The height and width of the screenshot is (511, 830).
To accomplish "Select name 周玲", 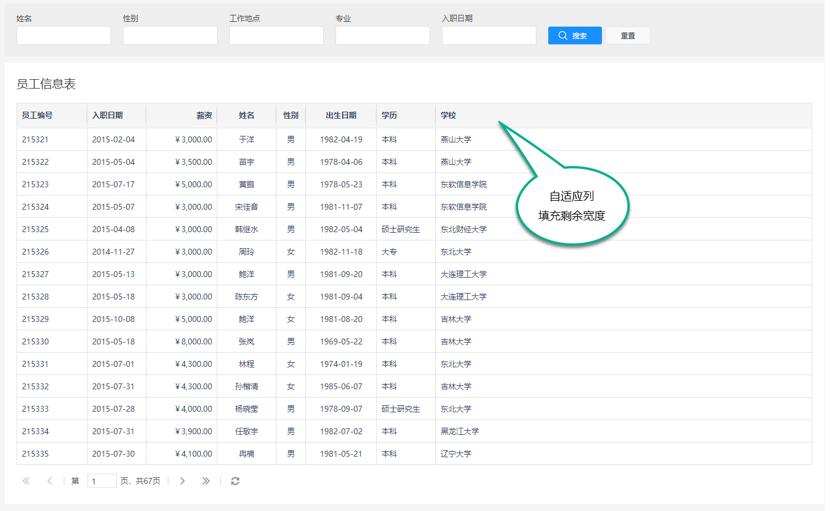I will pos(246,252).
